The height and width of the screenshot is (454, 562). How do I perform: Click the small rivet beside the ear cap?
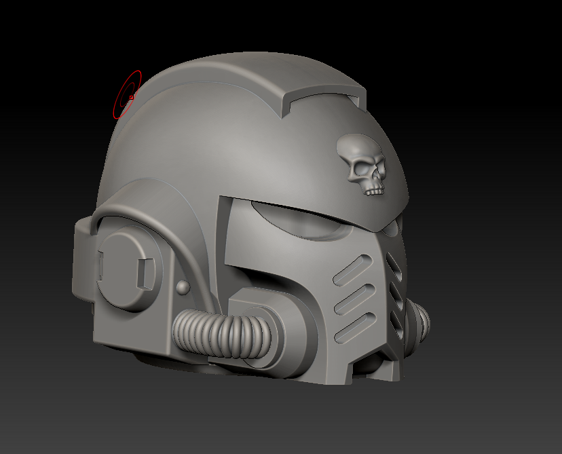tap(182, 288)
